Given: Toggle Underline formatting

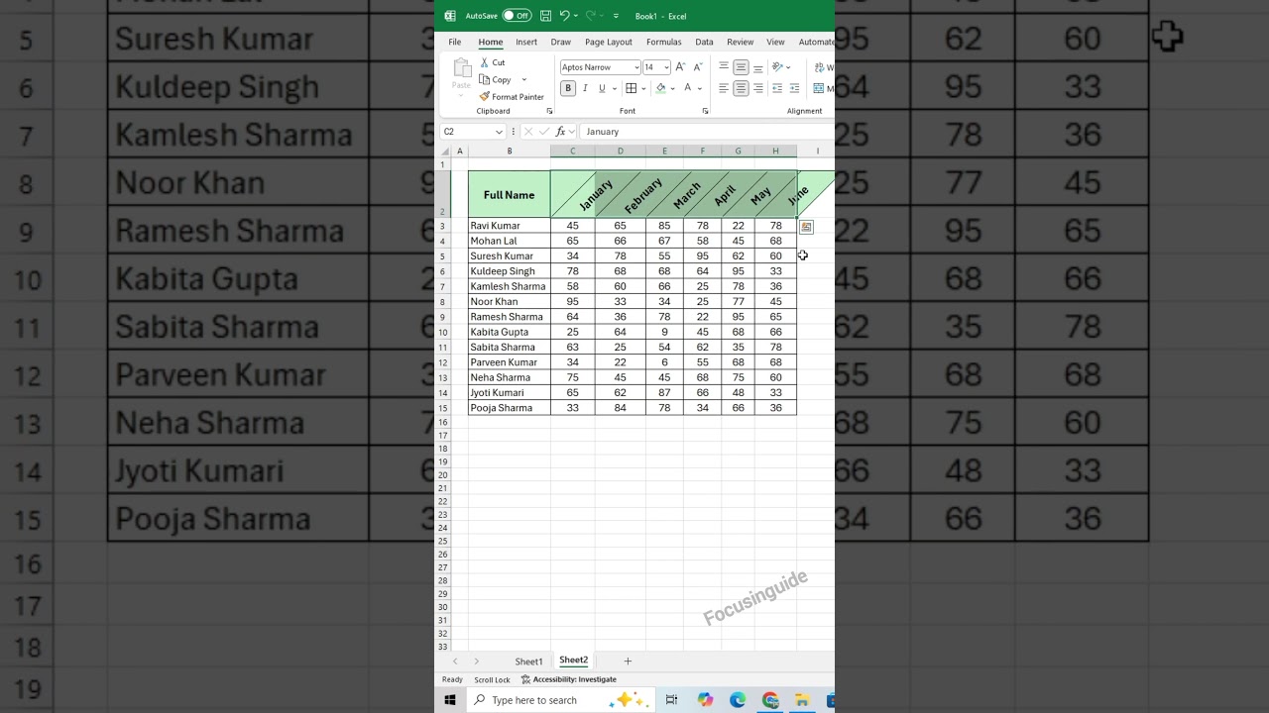Looking at the screenshot, I should (x=601, y=88).
